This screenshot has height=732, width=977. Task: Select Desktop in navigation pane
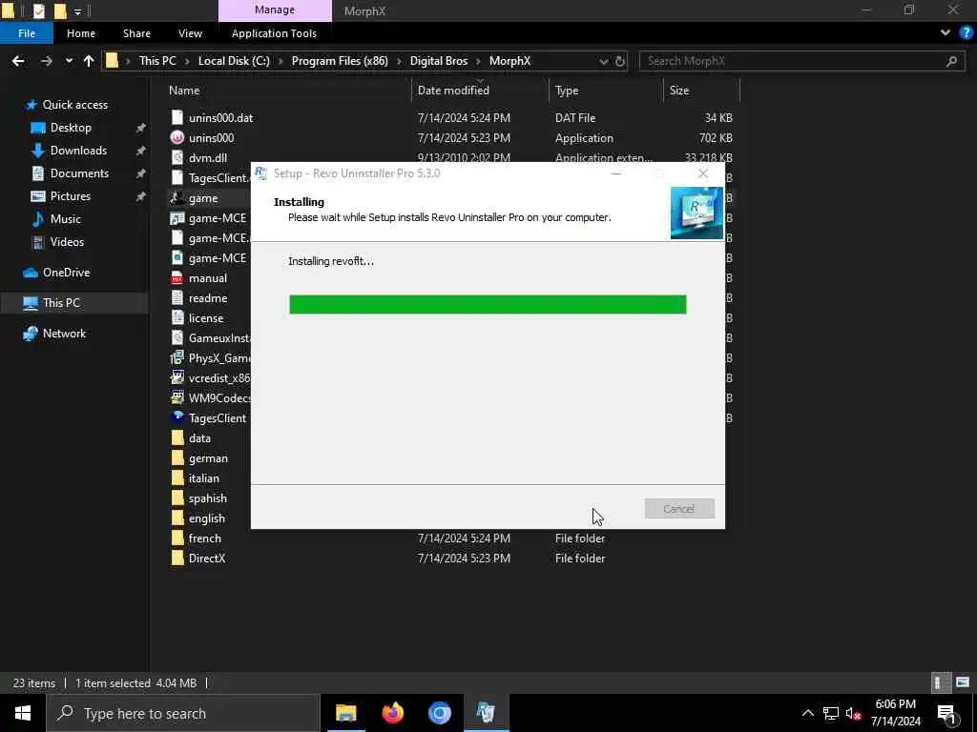pos(71,128)
